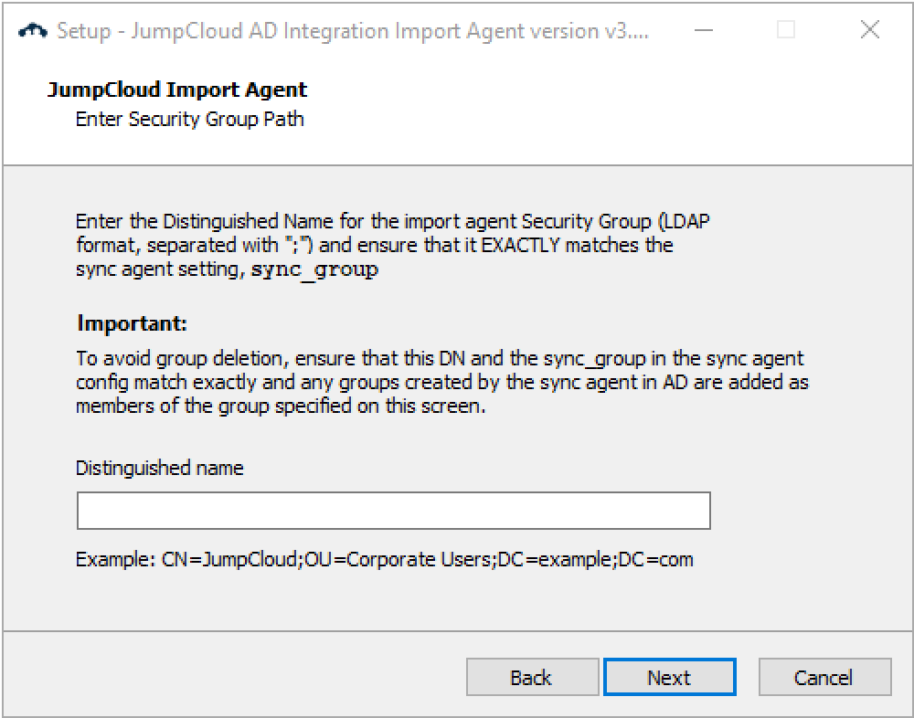Minimize the Setup window

coord(703,30)
